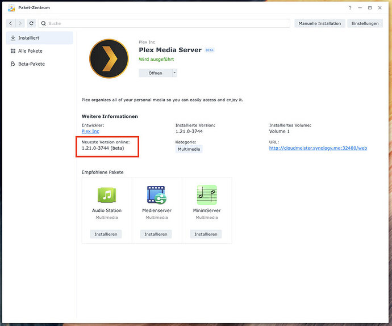Click the MinimServer package name

click(207, 210)
